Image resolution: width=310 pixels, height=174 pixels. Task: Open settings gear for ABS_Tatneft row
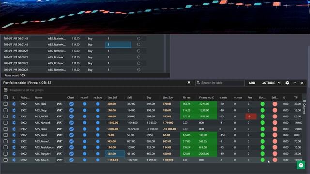(x=14, y=160)
